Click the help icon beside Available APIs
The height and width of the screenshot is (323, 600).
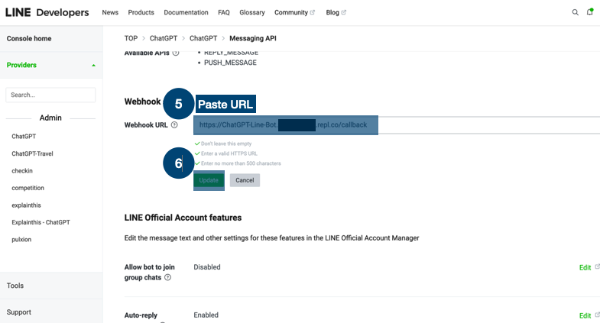pos(176,53)
